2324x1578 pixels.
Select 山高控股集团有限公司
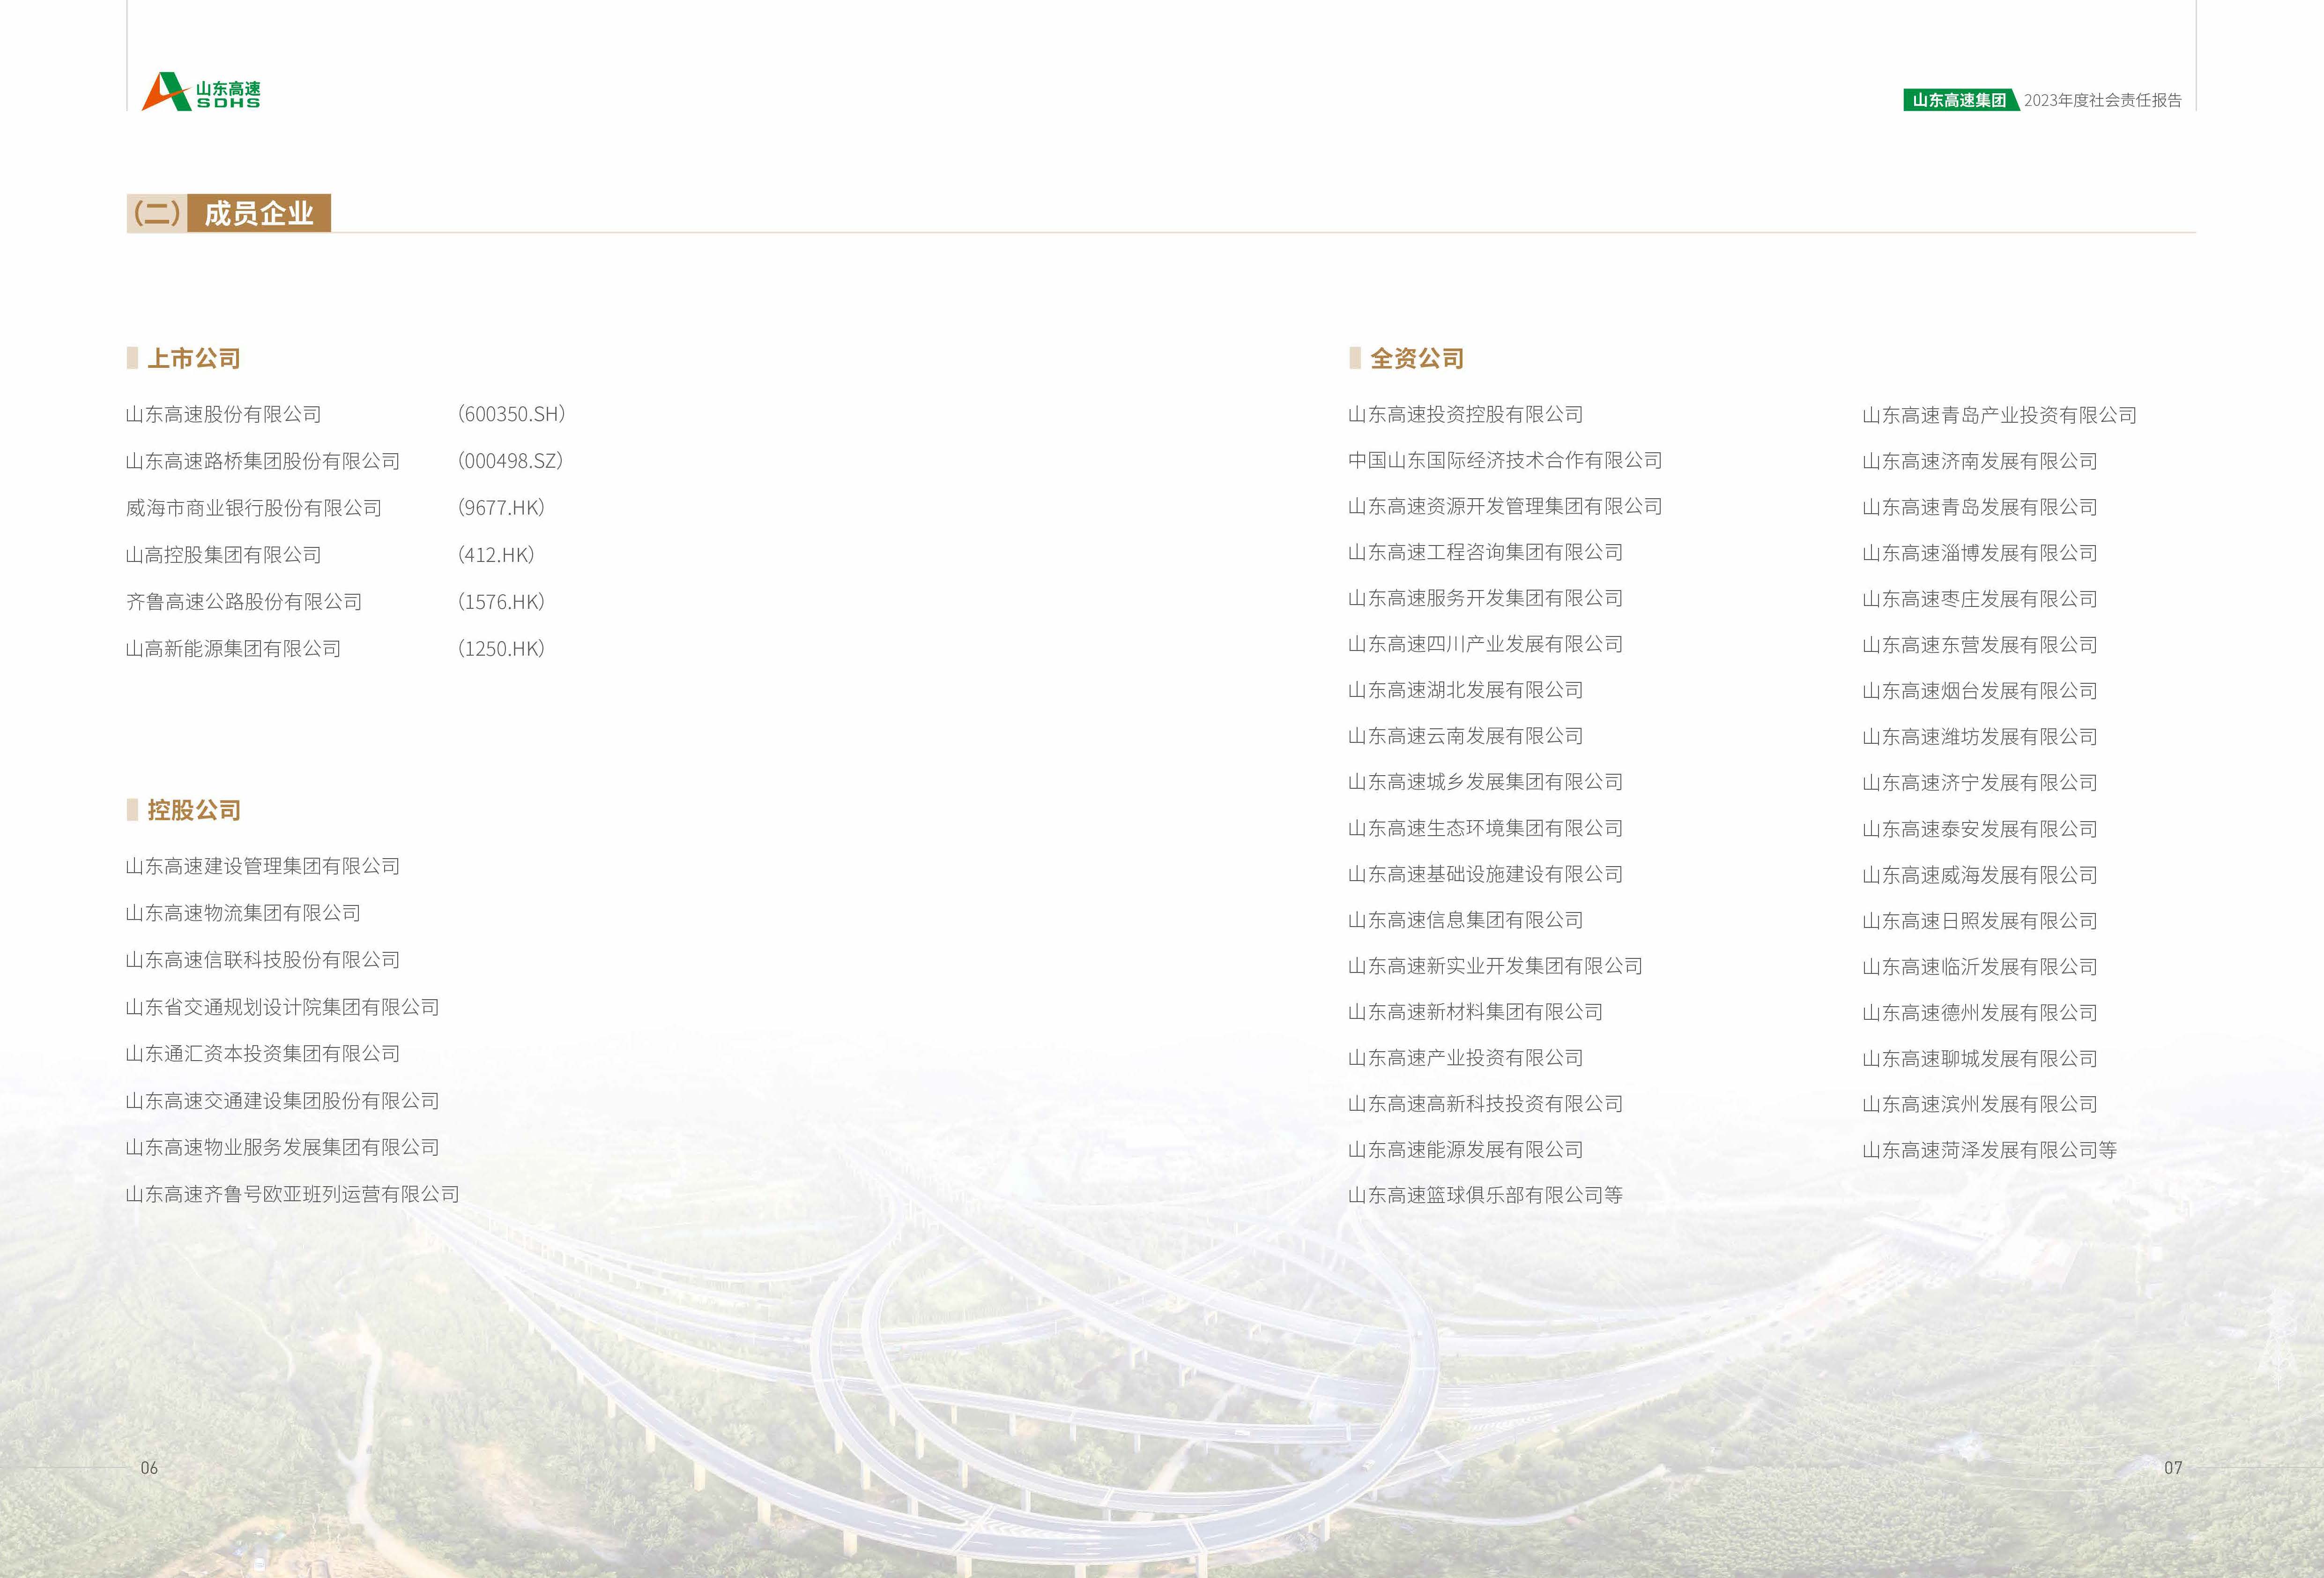(224, 554)
